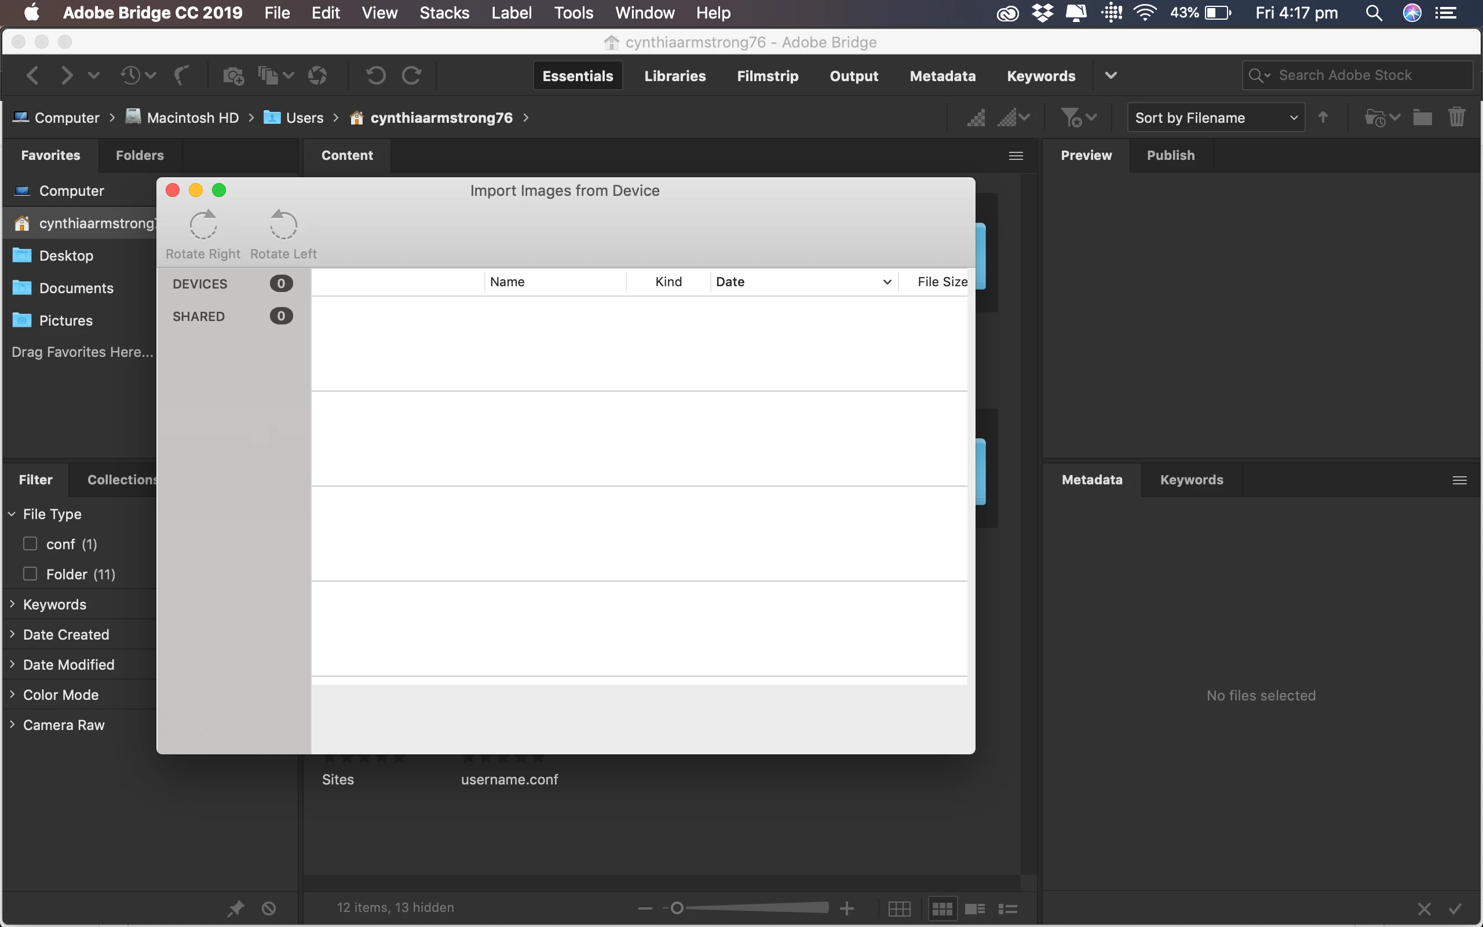Pin the filter with pushpin icon
Viewport: 1483px width, 927px height.
(x=235, y=908)
